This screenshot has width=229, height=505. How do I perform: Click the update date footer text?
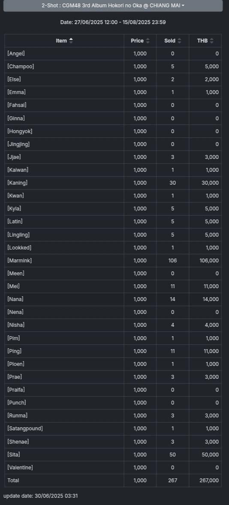40,496
